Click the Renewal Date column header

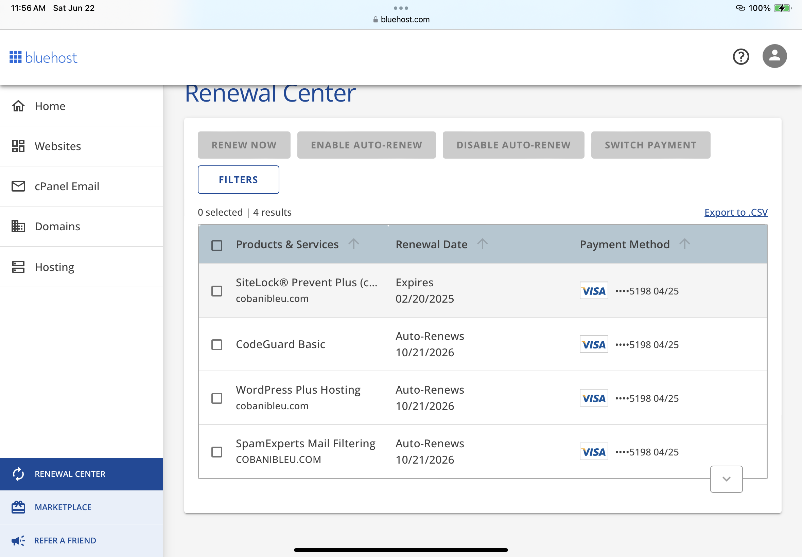[431, 244]
